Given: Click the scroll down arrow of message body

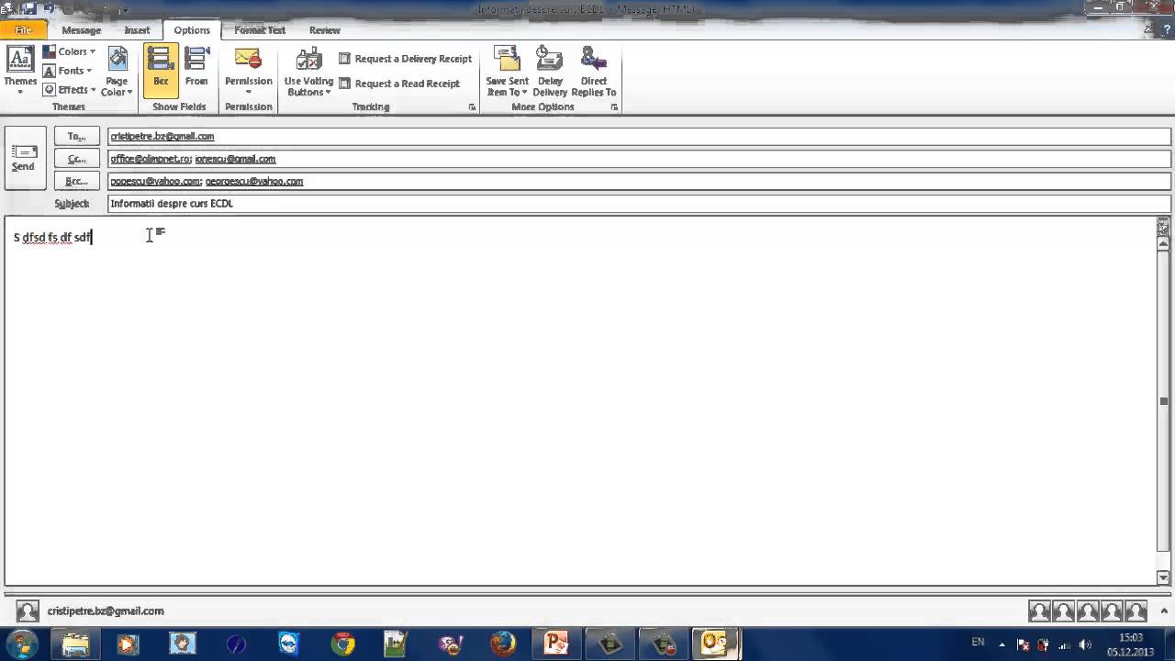Looking at the screenshot, I should [x=1163, y=577].
